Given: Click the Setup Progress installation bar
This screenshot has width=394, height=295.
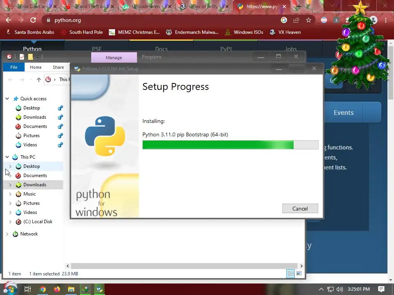Looking at the screenshot, I should coord(230,145).
